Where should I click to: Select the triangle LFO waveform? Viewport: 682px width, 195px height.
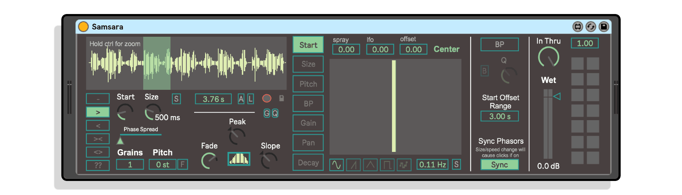370,164
